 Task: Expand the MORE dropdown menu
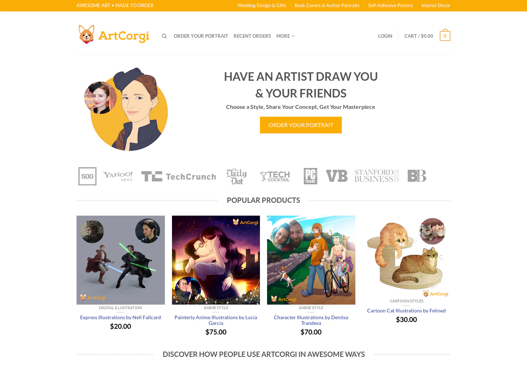pyautogui.click(x=286, y=36)
